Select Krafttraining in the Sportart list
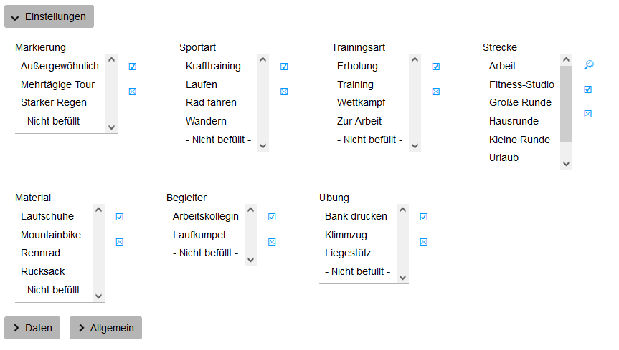 (x=213, y=66)
